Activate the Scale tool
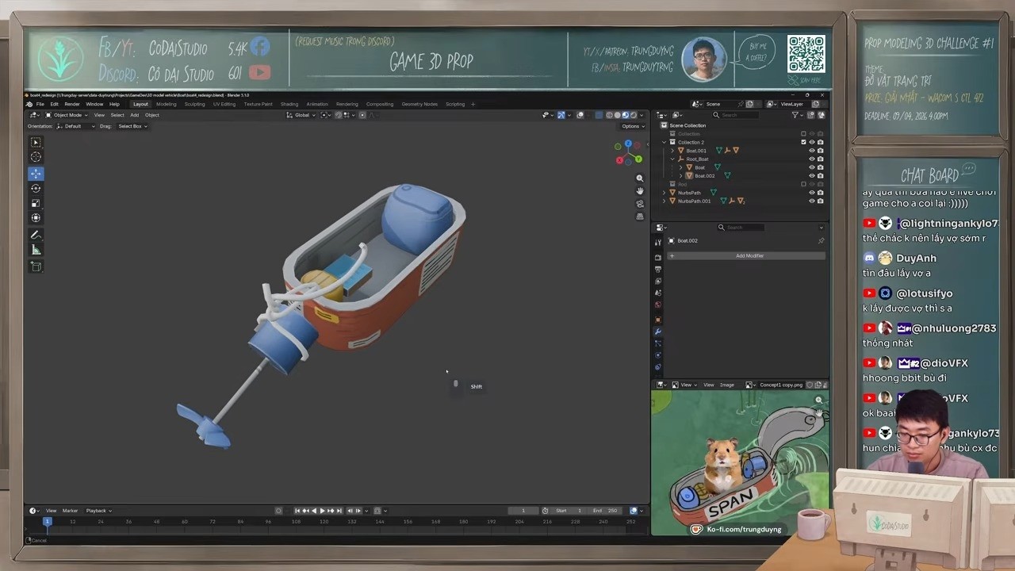1015x571 pixels. point(36,203)
